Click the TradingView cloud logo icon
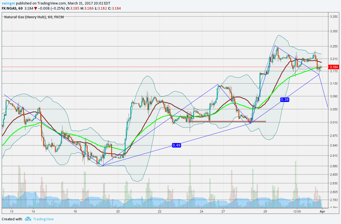 (x=28, y=219)
